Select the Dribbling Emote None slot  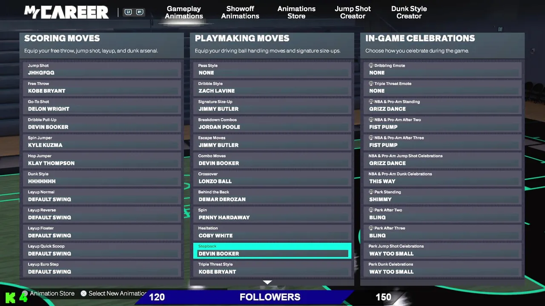tap(443, 70)
